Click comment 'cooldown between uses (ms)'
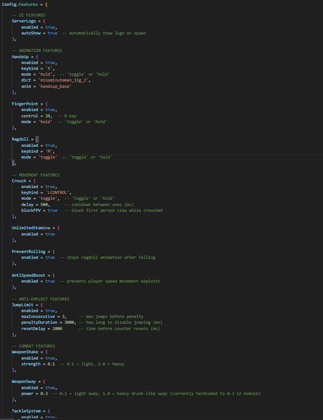The image size is (323, 420). pyautogui.click(x=102, y=205)
